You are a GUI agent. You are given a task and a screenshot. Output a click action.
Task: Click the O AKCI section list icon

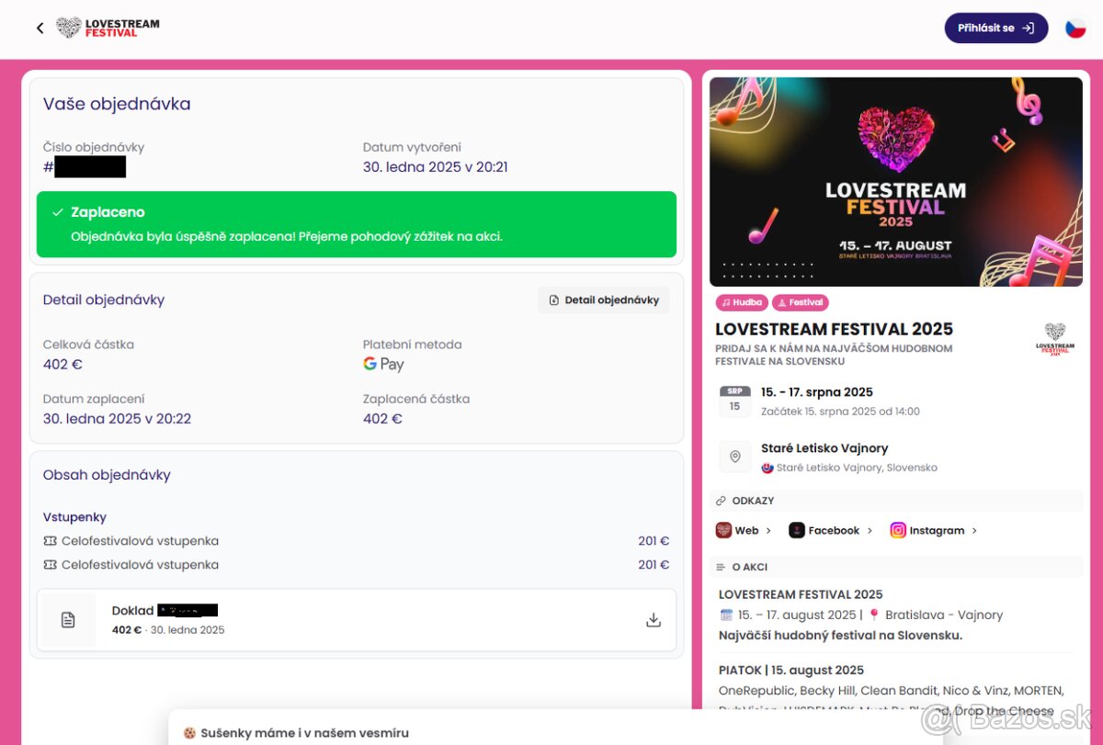click(721, 567)
